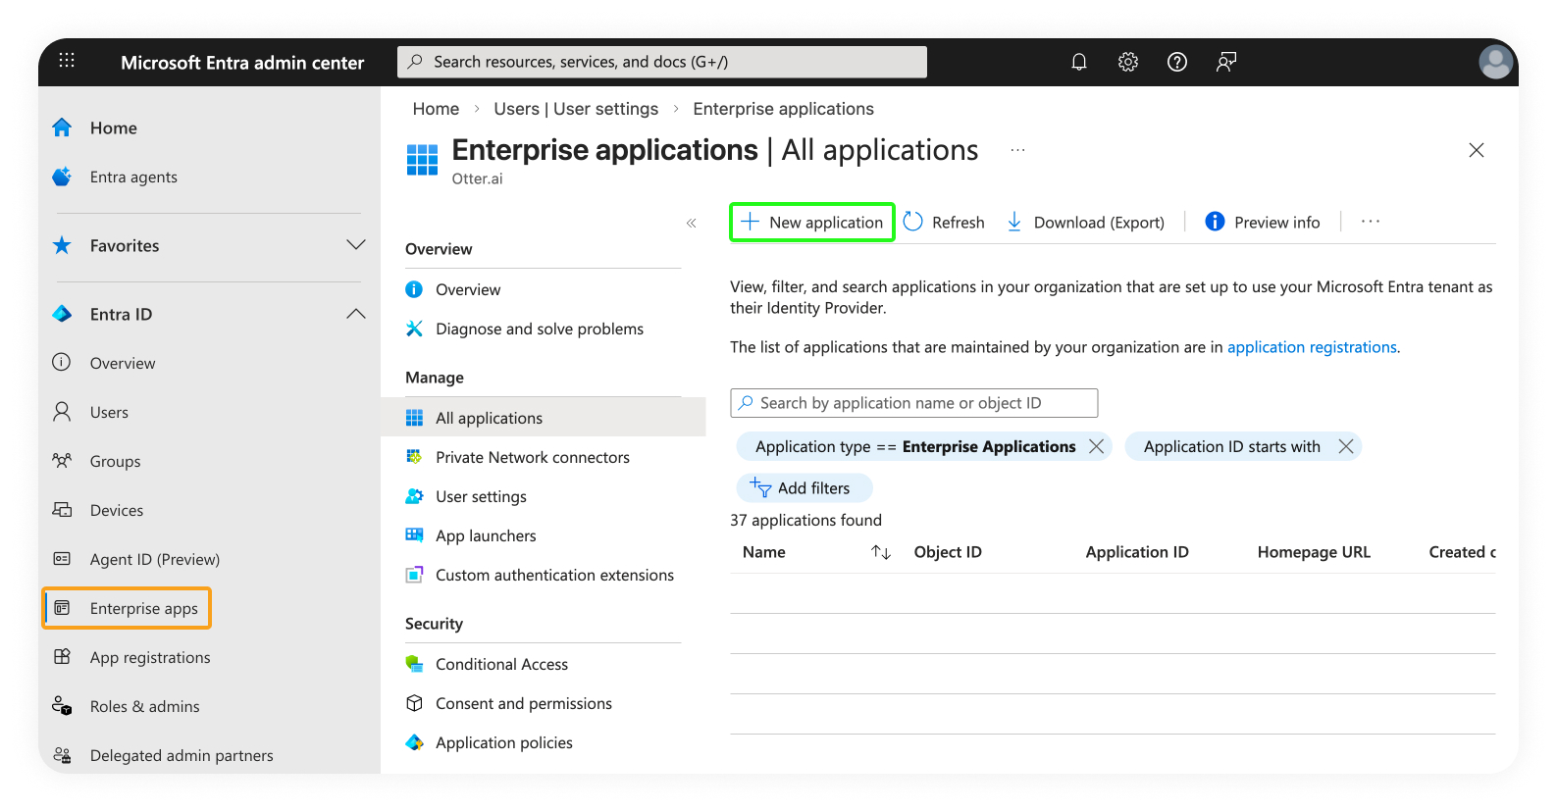Click the user profile avatar

[1494, 62]
